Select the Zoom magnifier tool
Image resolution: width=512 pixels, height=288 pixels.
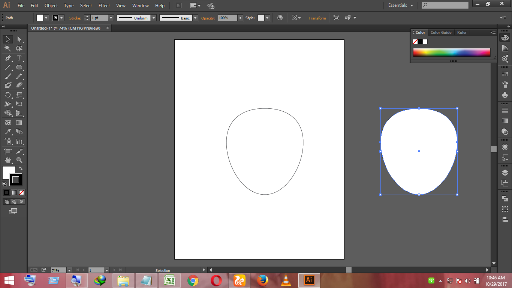coord(19,160)
